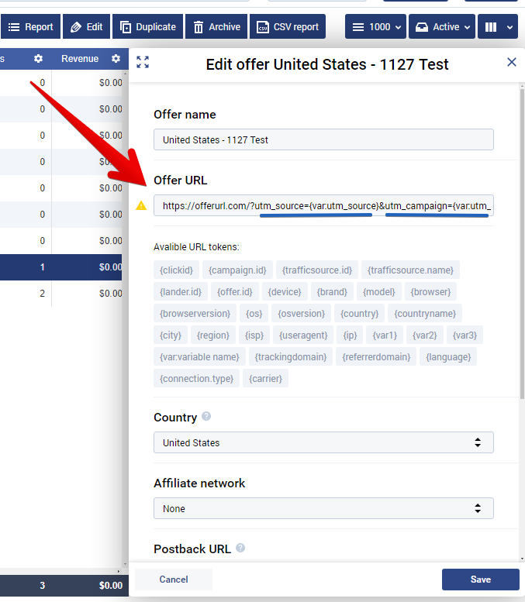Open the CSV report export
The width and height of the screenshot is (525, 602).
288,27
